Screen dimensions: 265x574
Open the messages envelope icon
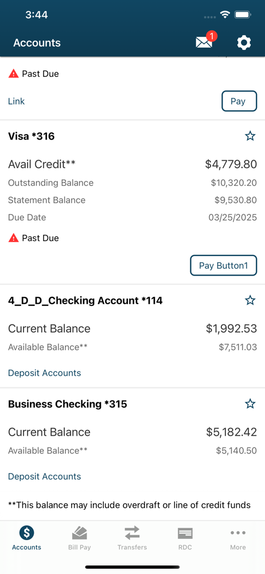click(x=204, y=43)
